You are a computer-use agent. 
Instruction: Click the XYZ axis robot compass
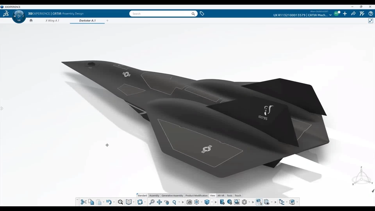coord(362,177)
